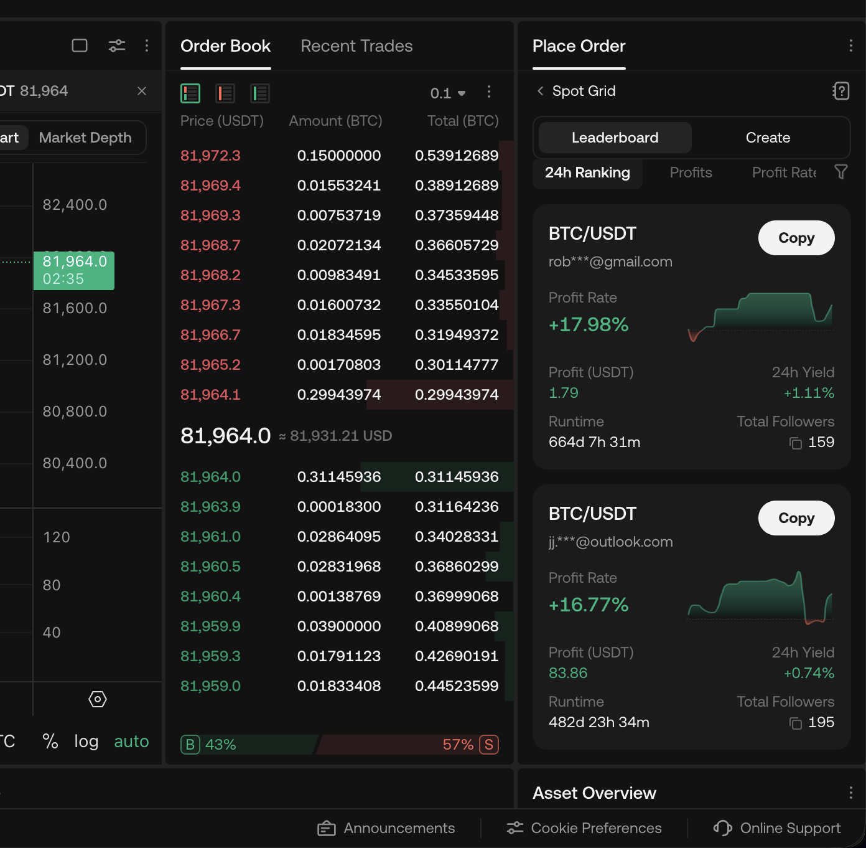Copy the jj.***@outlook.com BTC/USDT grid
Image resolution: width=866 pixels, height=848 pixels.
(x=796, y=518)
